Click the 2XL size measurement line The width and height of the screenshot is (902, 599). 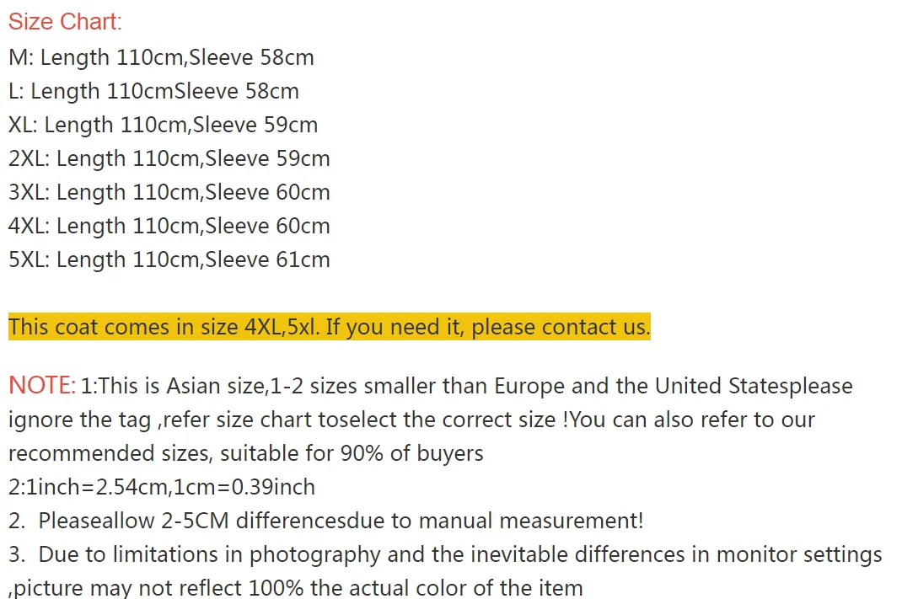pyautogui.click(x=169, y=159)
